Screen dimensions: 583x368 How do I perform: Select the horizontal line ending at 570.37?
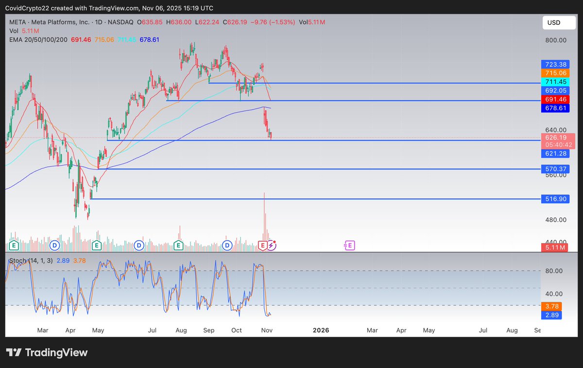(319, 169)
